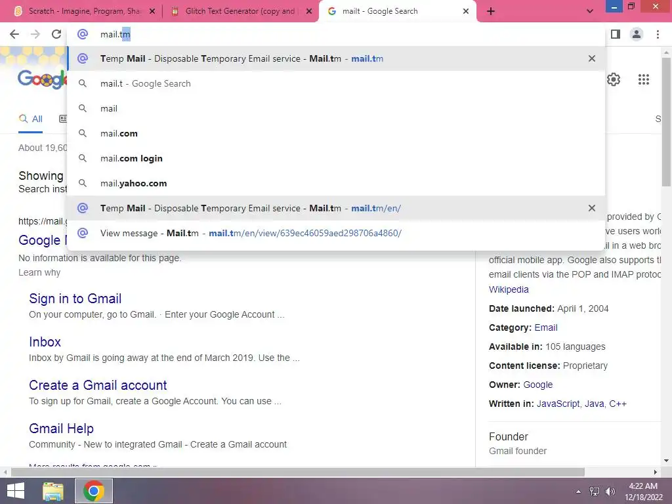The width and height of the screenshot is (672, 504).
Task: Choose the top Temp Mail mail.tm suggestion
Action: [336, 58]
